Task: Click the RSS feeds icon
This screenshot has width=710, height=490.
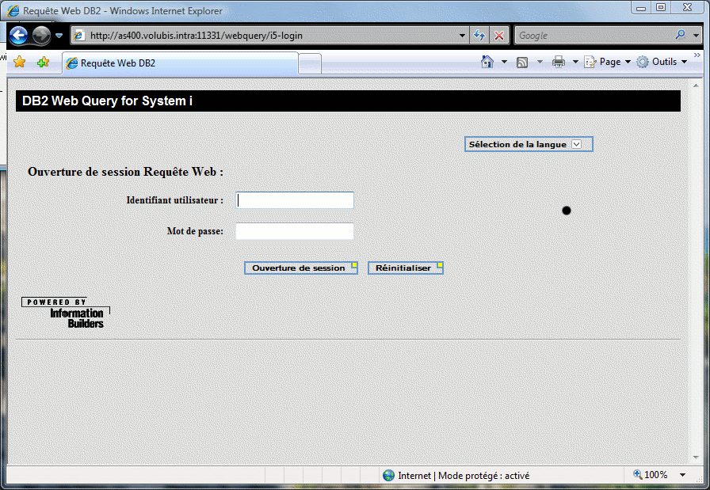Action: 522,62
